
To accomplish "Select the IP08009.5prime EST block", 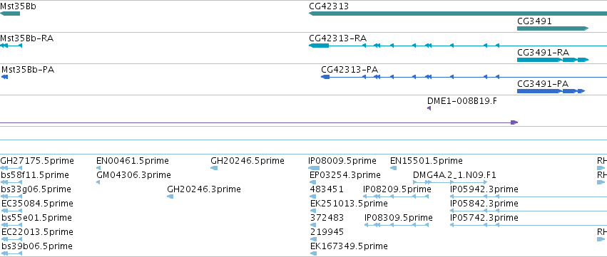I will 314,168.
